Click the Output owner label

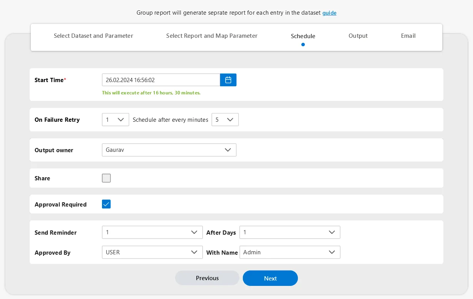[54, 150]
